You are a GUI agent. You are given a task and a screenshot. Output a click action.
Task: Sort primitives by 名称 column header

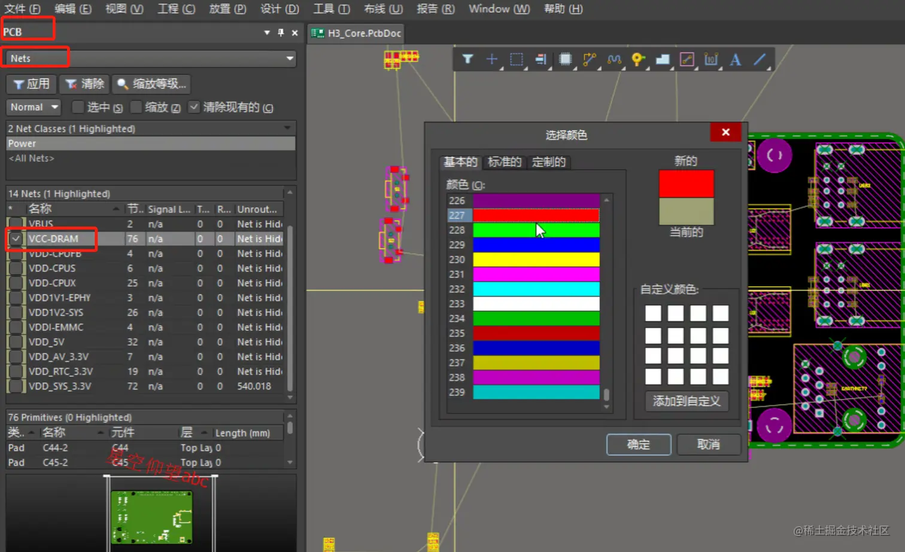[x=73, y=432]
